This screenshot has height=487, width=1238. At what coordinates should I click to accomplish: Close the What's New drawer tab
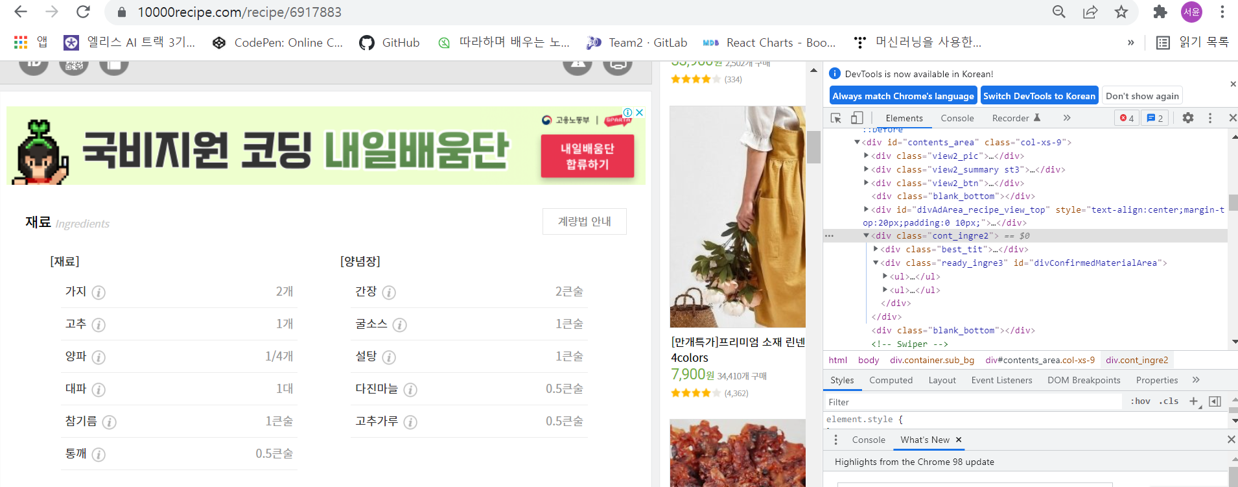959,440
